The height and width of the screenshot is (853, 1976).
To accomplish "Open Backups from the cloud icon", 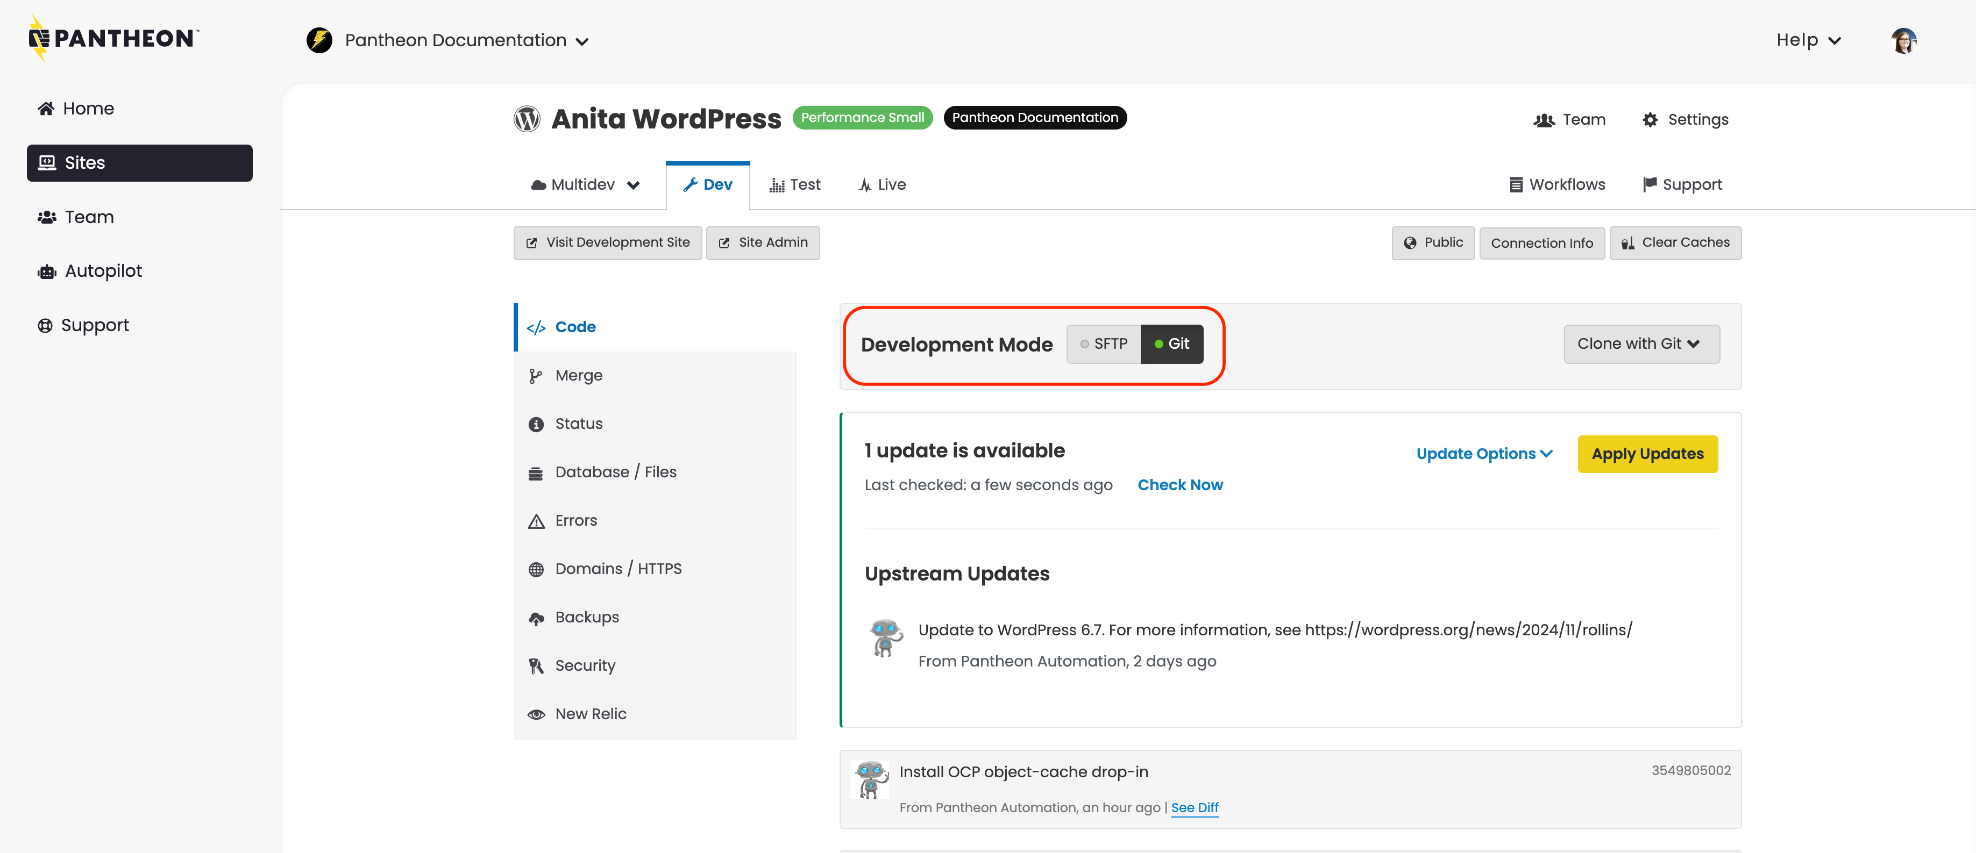I will pos(536,619).
